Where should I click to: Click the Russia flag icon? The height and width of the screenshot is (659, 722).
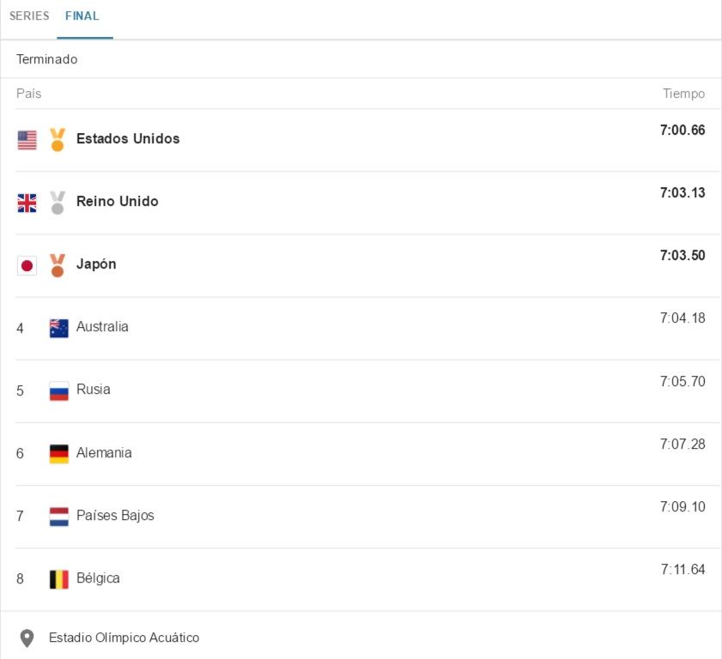click(59, 390)
